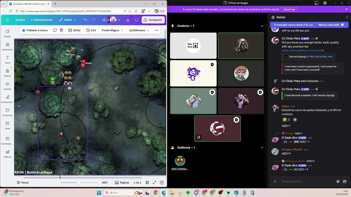Undo last action in Canva
351x197 pixels.
pos(85,20)
